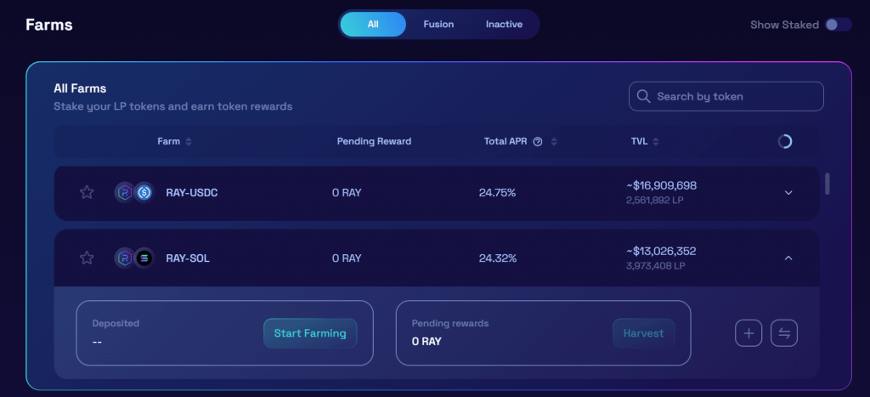
Task: Sort farms by TVL arrows
Action: point(656,142)
